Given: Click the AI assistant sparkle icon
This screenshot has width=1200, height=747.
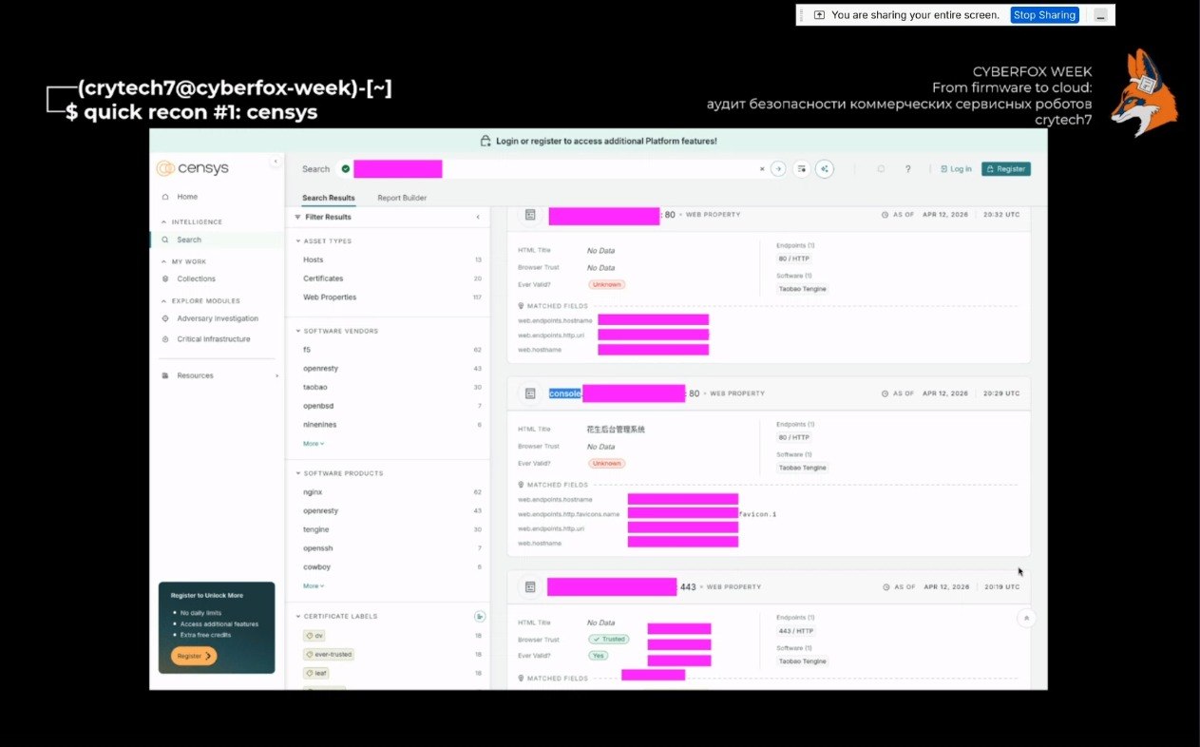Looking at the screenshot, I should coord(826,169).
